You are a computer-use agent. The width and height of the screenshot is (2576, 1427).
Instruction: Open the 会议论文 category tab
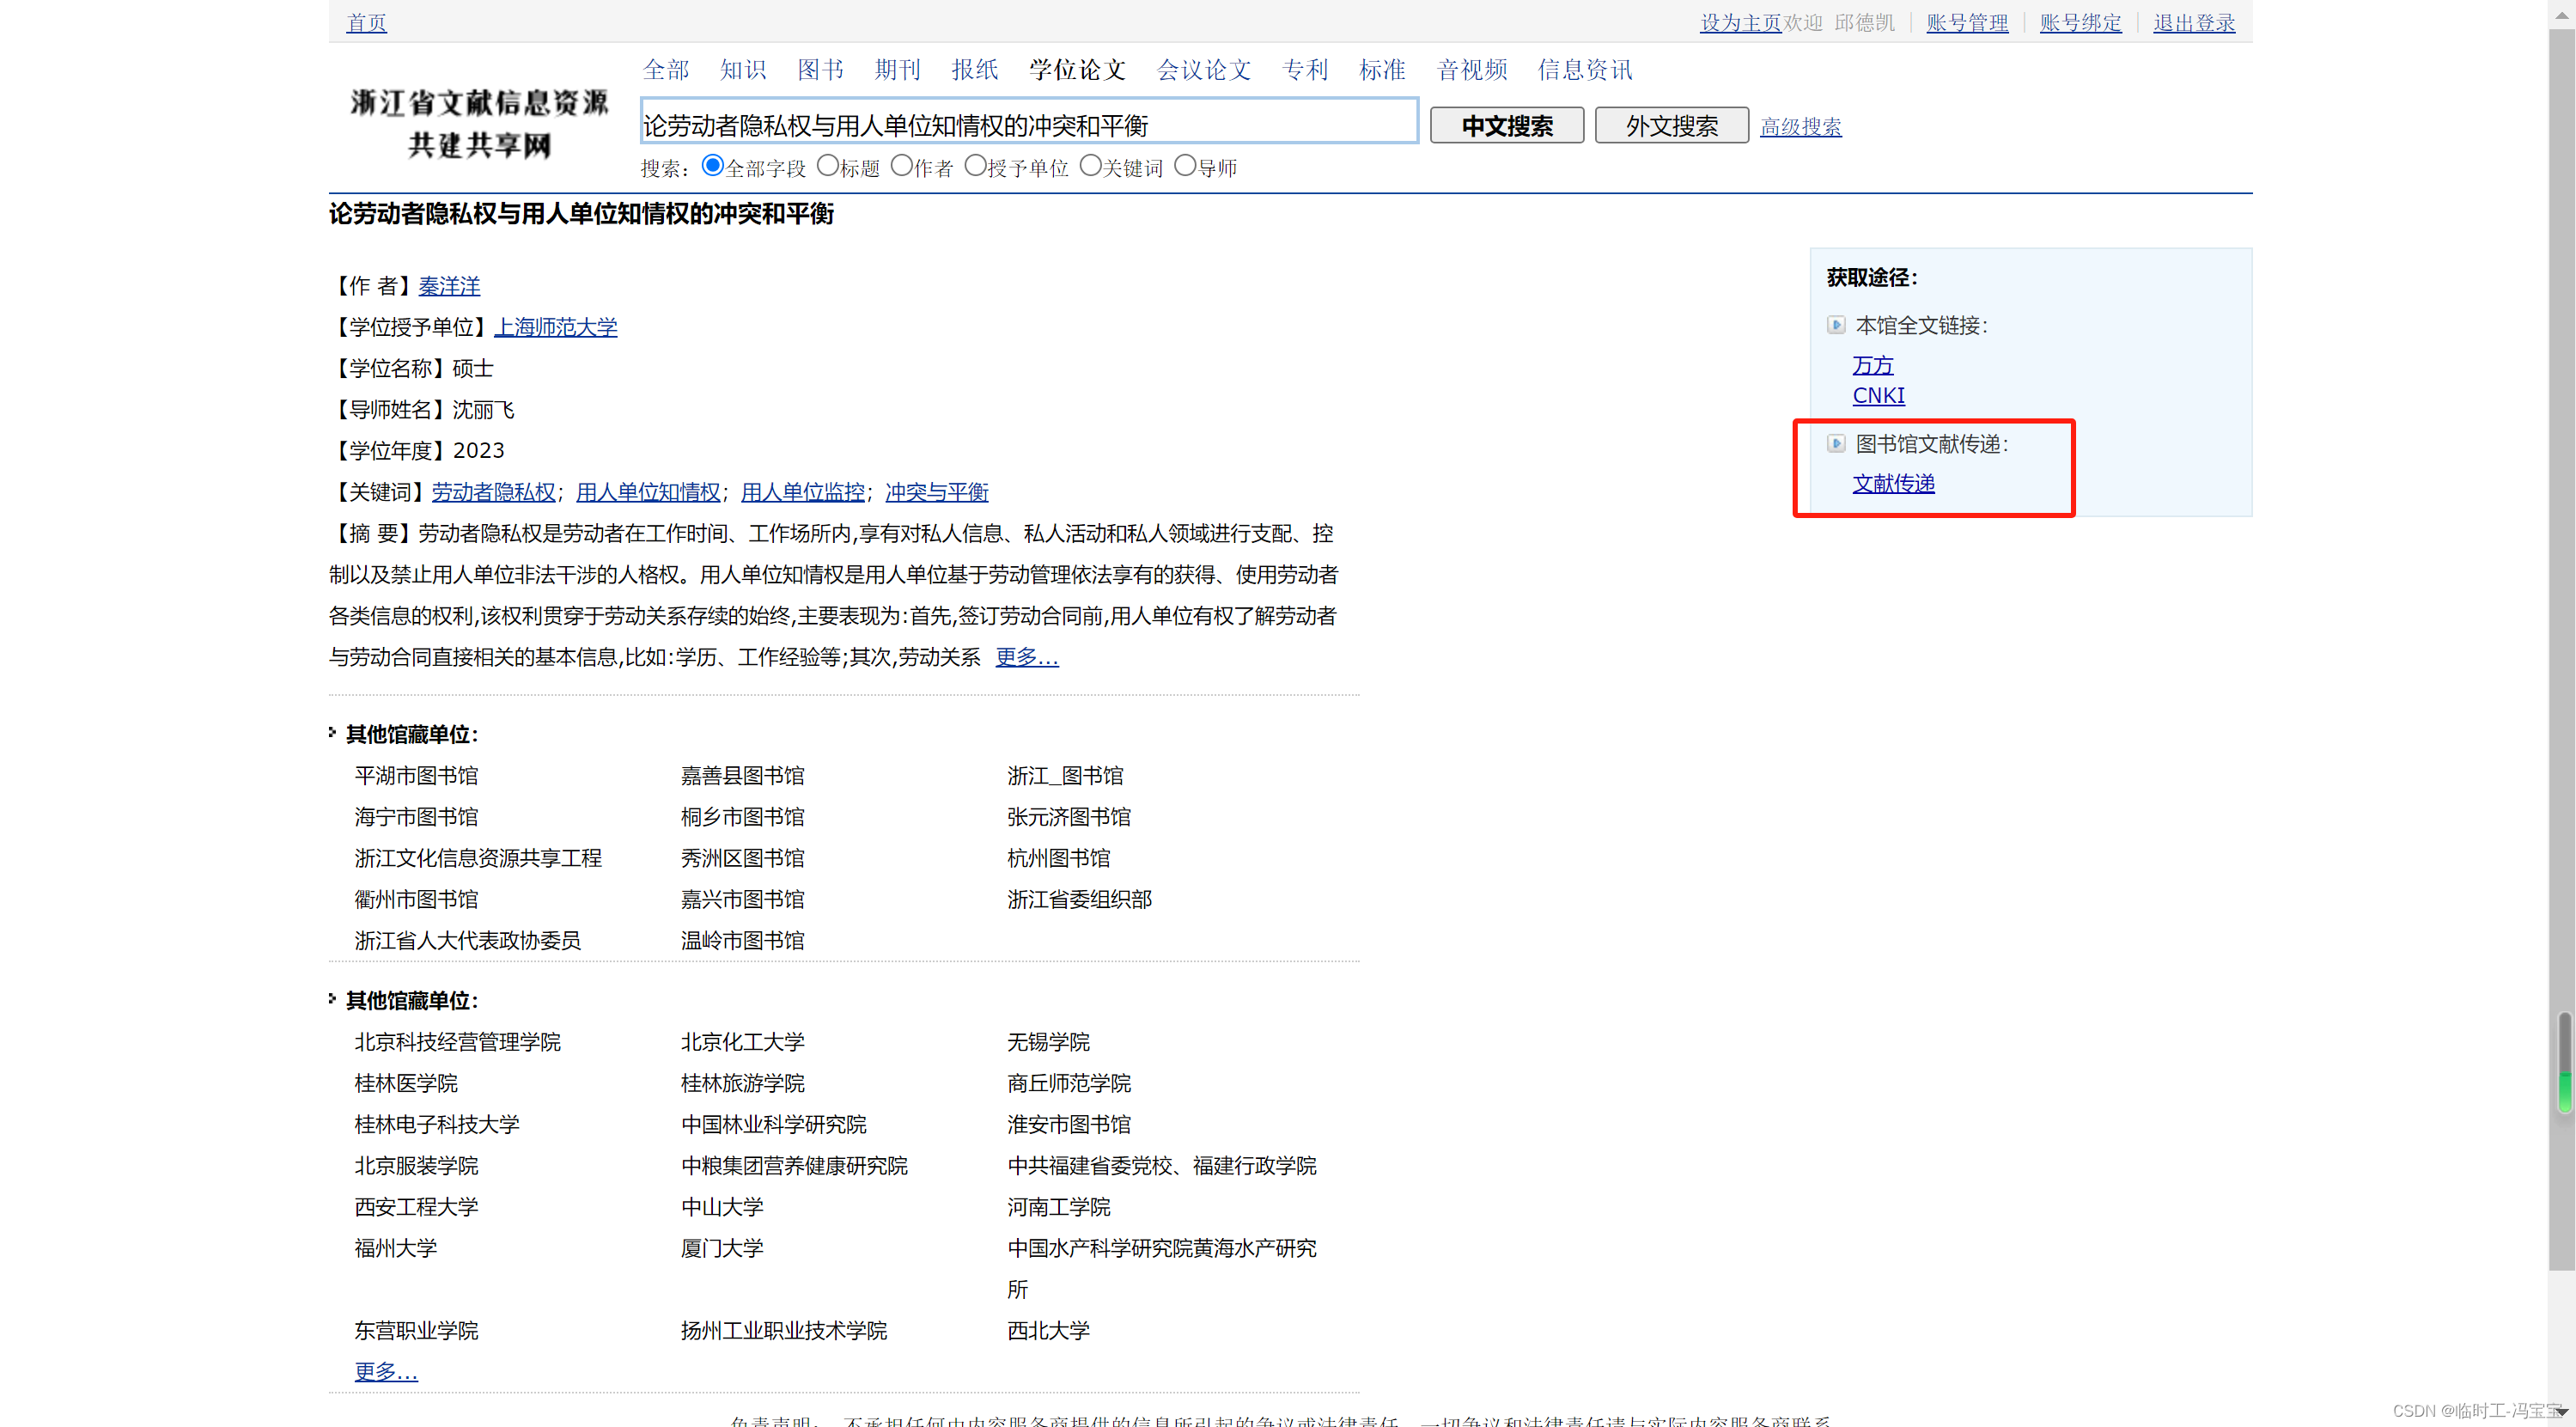click(x=1204, y=69)
